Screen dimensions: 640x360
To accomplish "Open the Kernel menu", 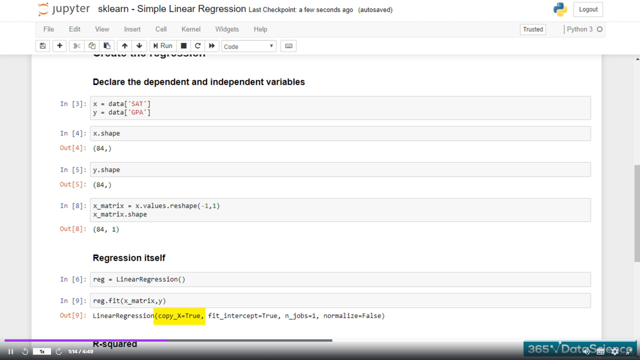I will (191, 29).
